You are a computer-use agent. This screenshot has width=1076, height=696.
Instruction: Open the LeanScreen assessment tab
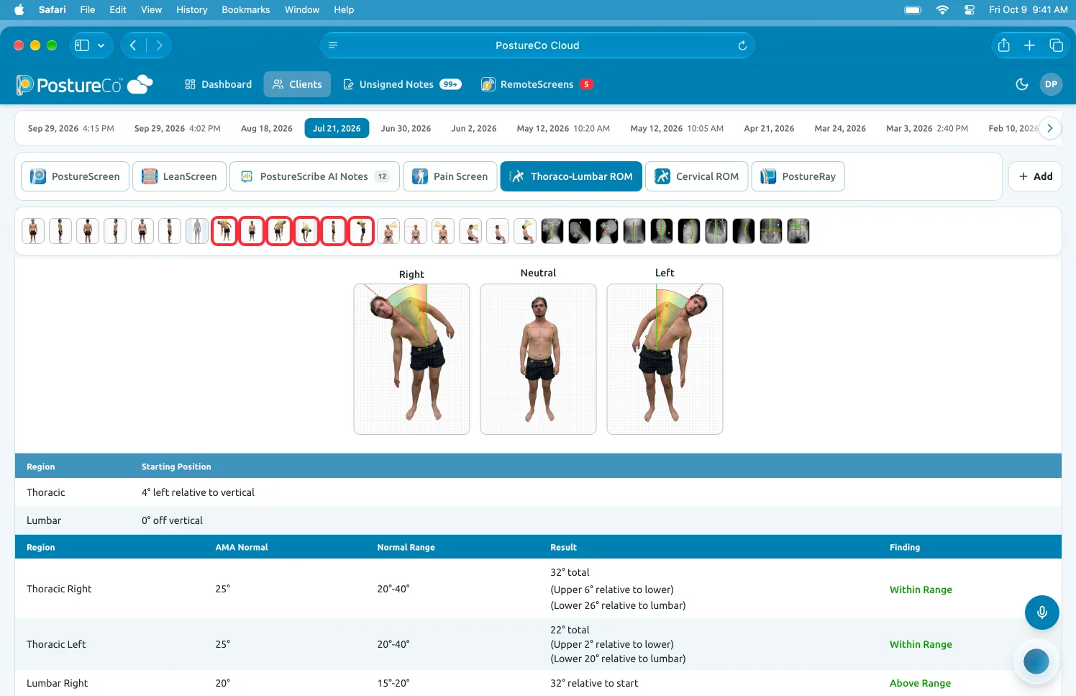(180, 176)
